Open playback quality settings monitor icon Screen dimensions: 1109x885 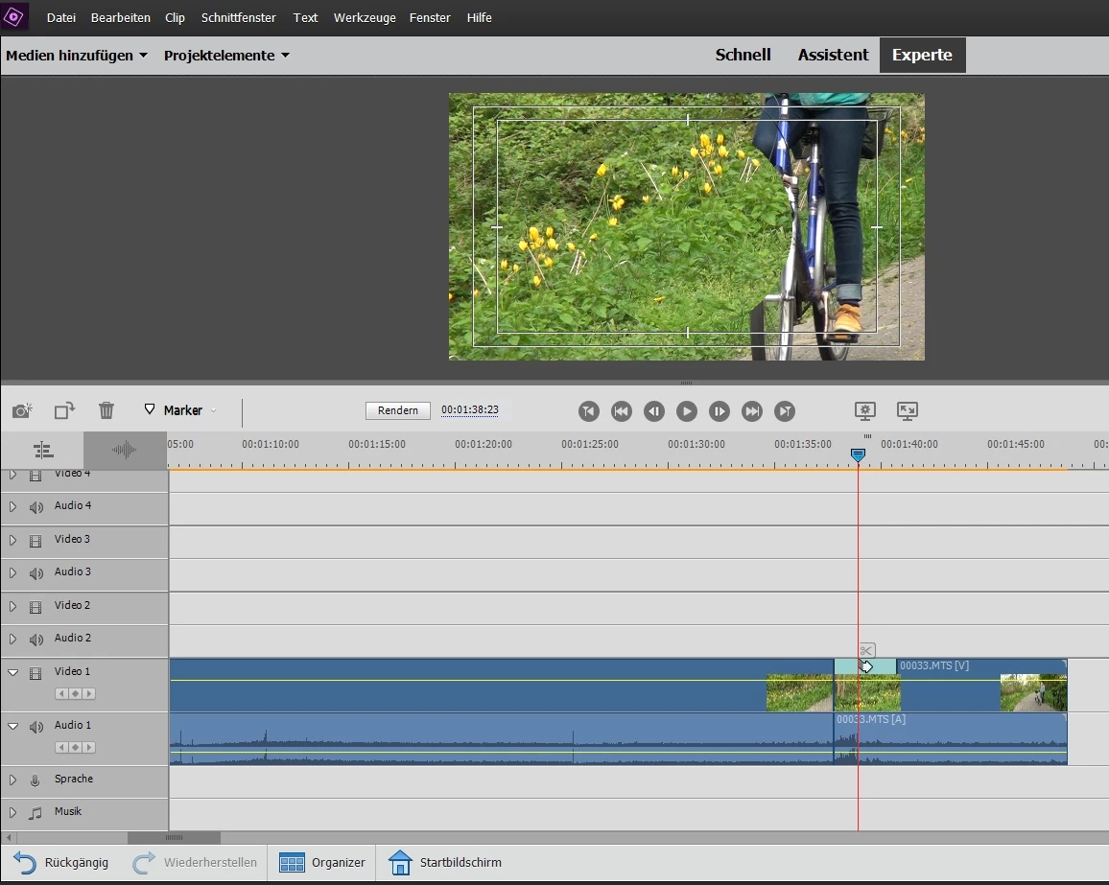(865, 410)
